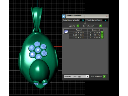Viewport: 128px width, 96px height.
Task: Click the Update button label
Action: (72, 26)
